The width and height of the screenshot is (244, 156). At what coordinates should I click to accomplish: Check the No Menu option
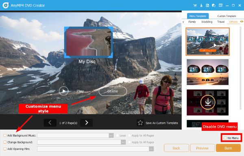[225, 138]
